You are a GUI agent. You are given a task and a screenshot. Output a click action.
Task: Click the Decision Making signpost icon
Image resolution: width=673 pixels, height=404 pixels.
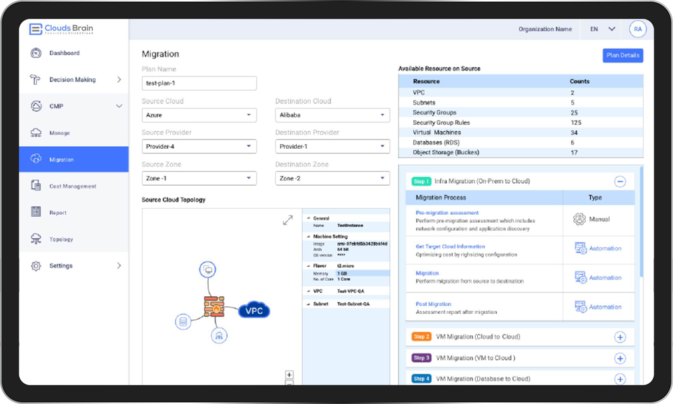coord(35,80)
